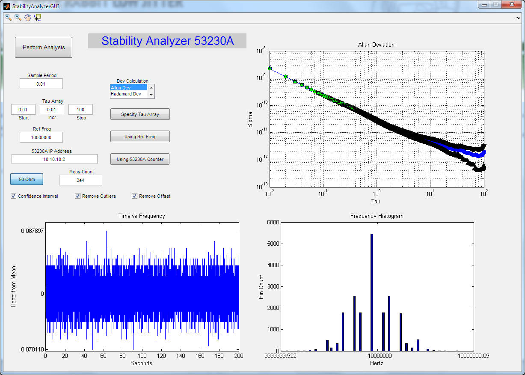Click the Meas Count input field
The height and width of the screenshot is (375, 525).
(80, 180)
